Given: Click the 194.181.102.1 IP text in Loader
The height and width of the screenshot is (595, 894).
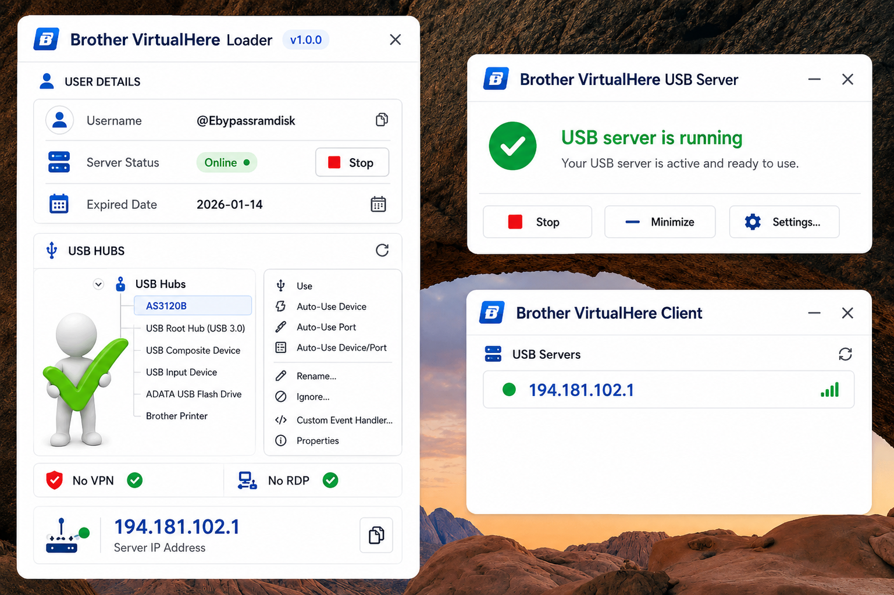Looking at the screenshot, I should (177, 526).
